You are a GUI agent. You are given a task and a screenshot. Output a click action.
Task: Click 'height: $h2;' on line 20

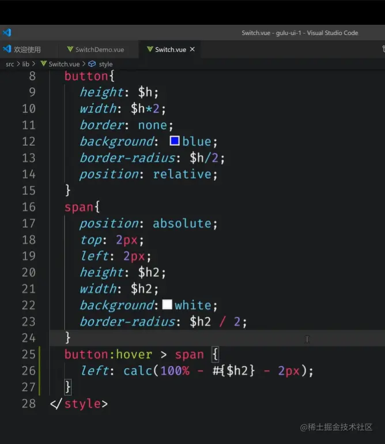point(123,272)
